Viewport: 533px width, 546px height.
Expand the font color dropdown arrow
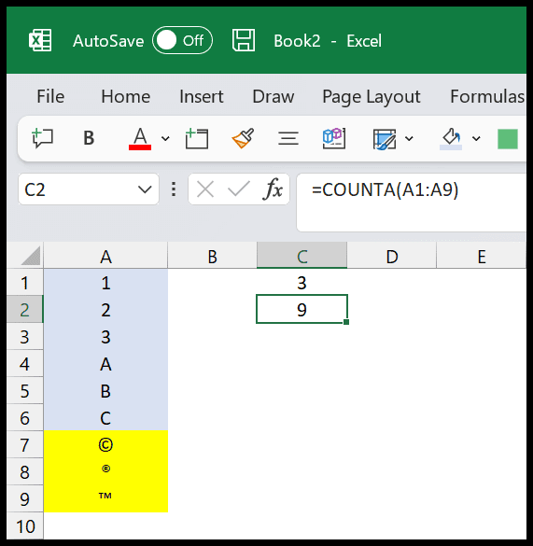click(x=165, y=138)
